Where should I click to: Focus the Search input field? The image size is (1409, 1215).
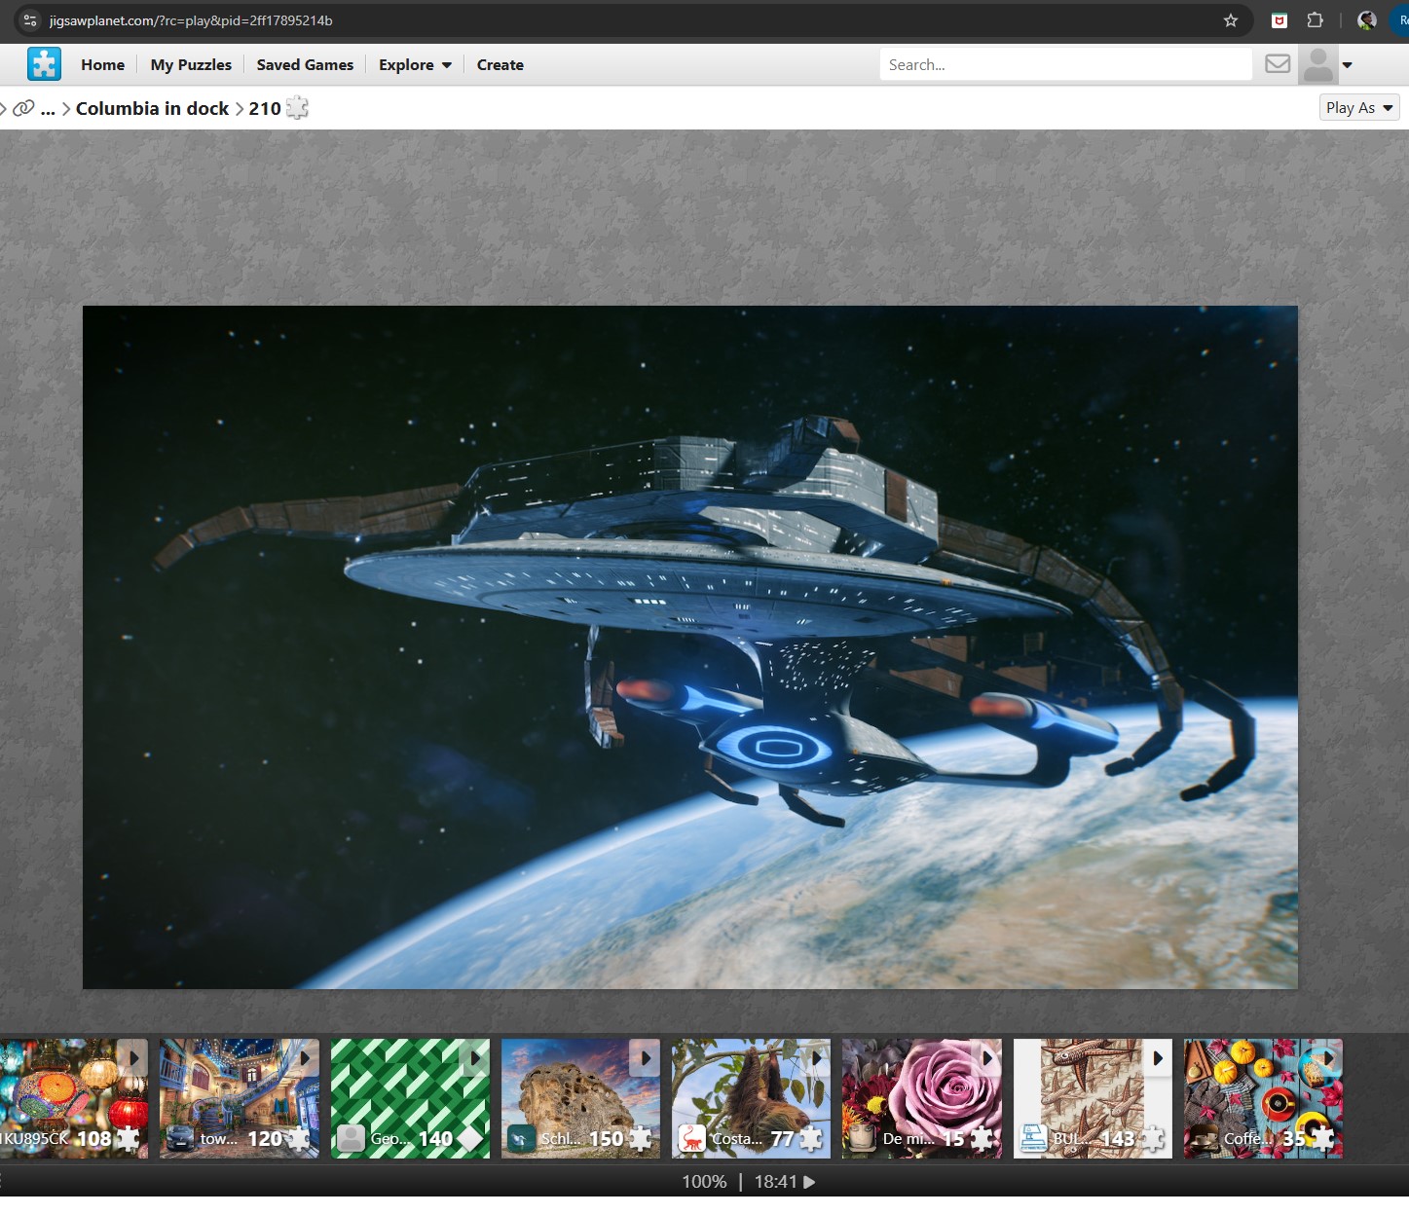tap(1065, 64)
